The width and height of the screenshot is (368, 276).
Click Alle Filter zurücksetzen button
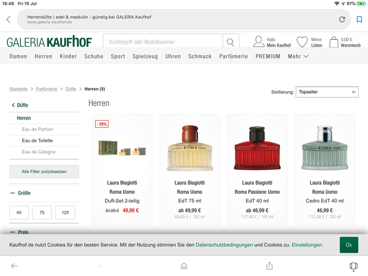click(44, 172)
